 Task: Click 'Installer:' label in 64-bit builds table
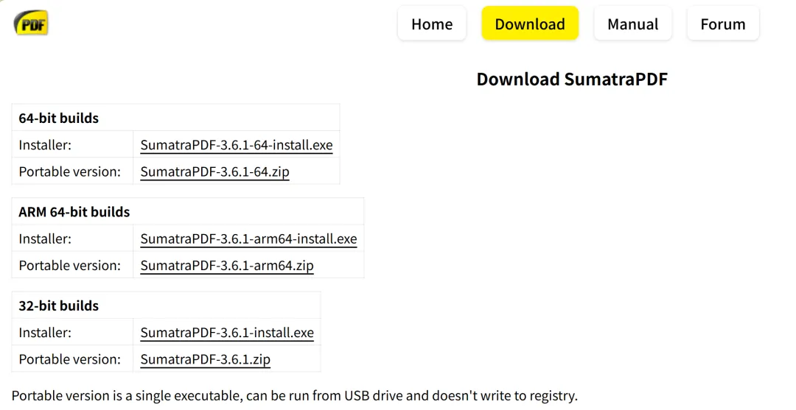pyautogui.click(x=45, y=145)
